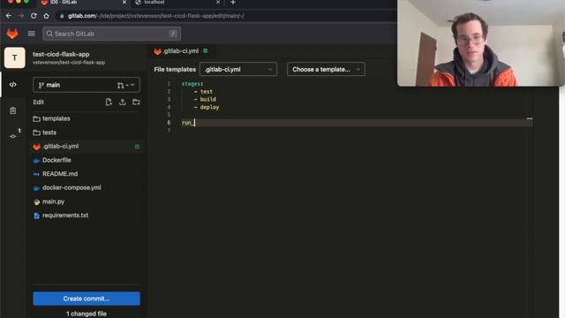Click the project avatar T
This screenshot has width=565, height=318.
pyautogui.click(x=15, y=57)
